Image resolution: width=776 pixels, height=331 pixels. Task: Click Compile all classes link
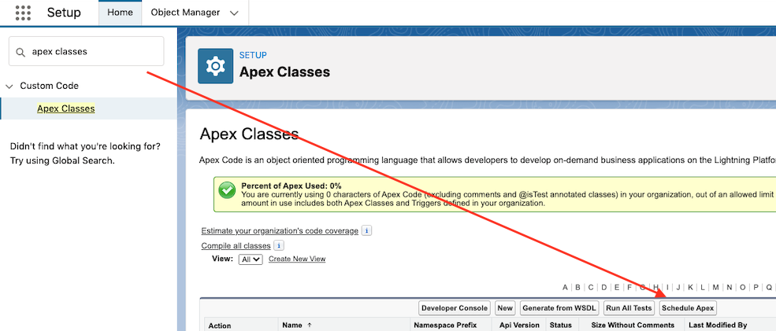click(236, 246)
